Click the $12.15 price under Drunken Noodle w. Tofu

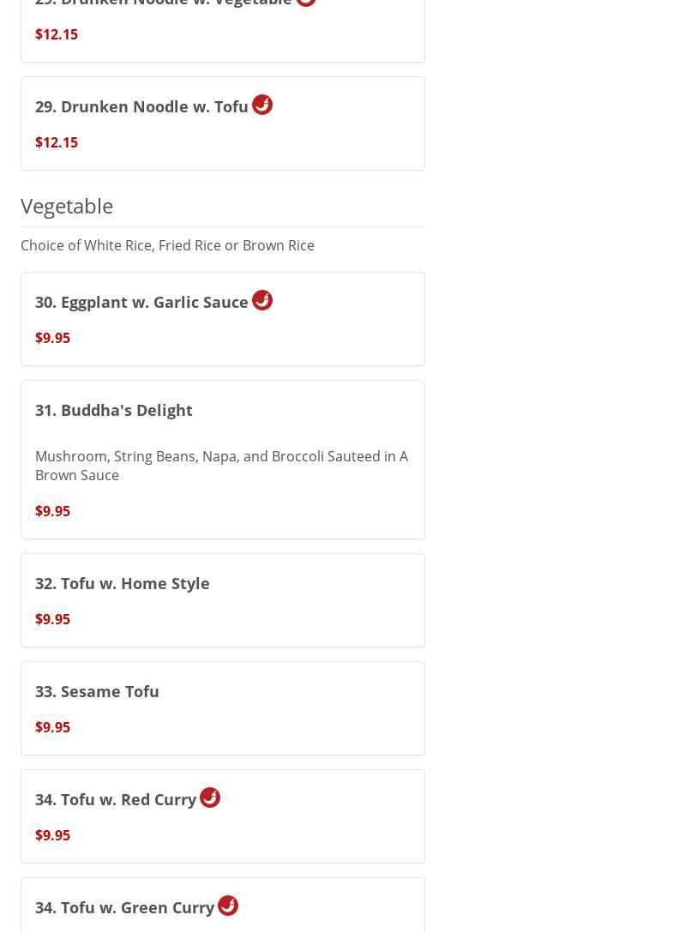point(57,142)
